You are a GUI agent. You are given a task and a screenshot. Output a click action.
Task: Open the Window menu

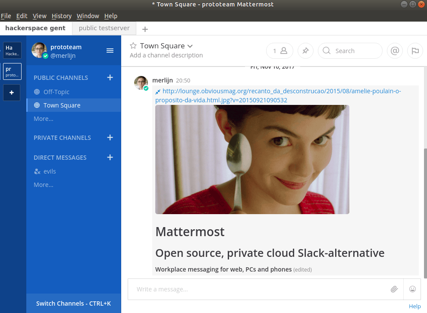(88, 16)
